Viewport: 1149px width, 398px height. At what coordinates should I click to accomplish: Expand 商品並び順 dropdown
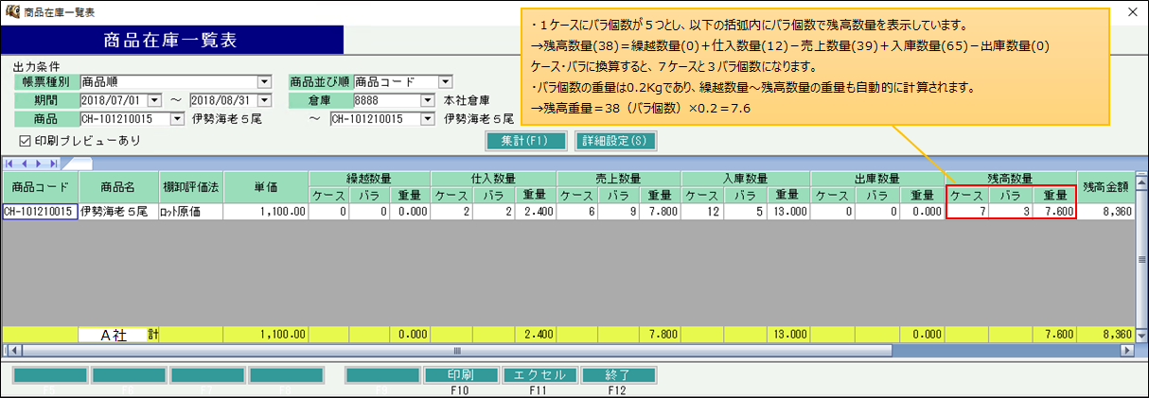pos(445,82)
